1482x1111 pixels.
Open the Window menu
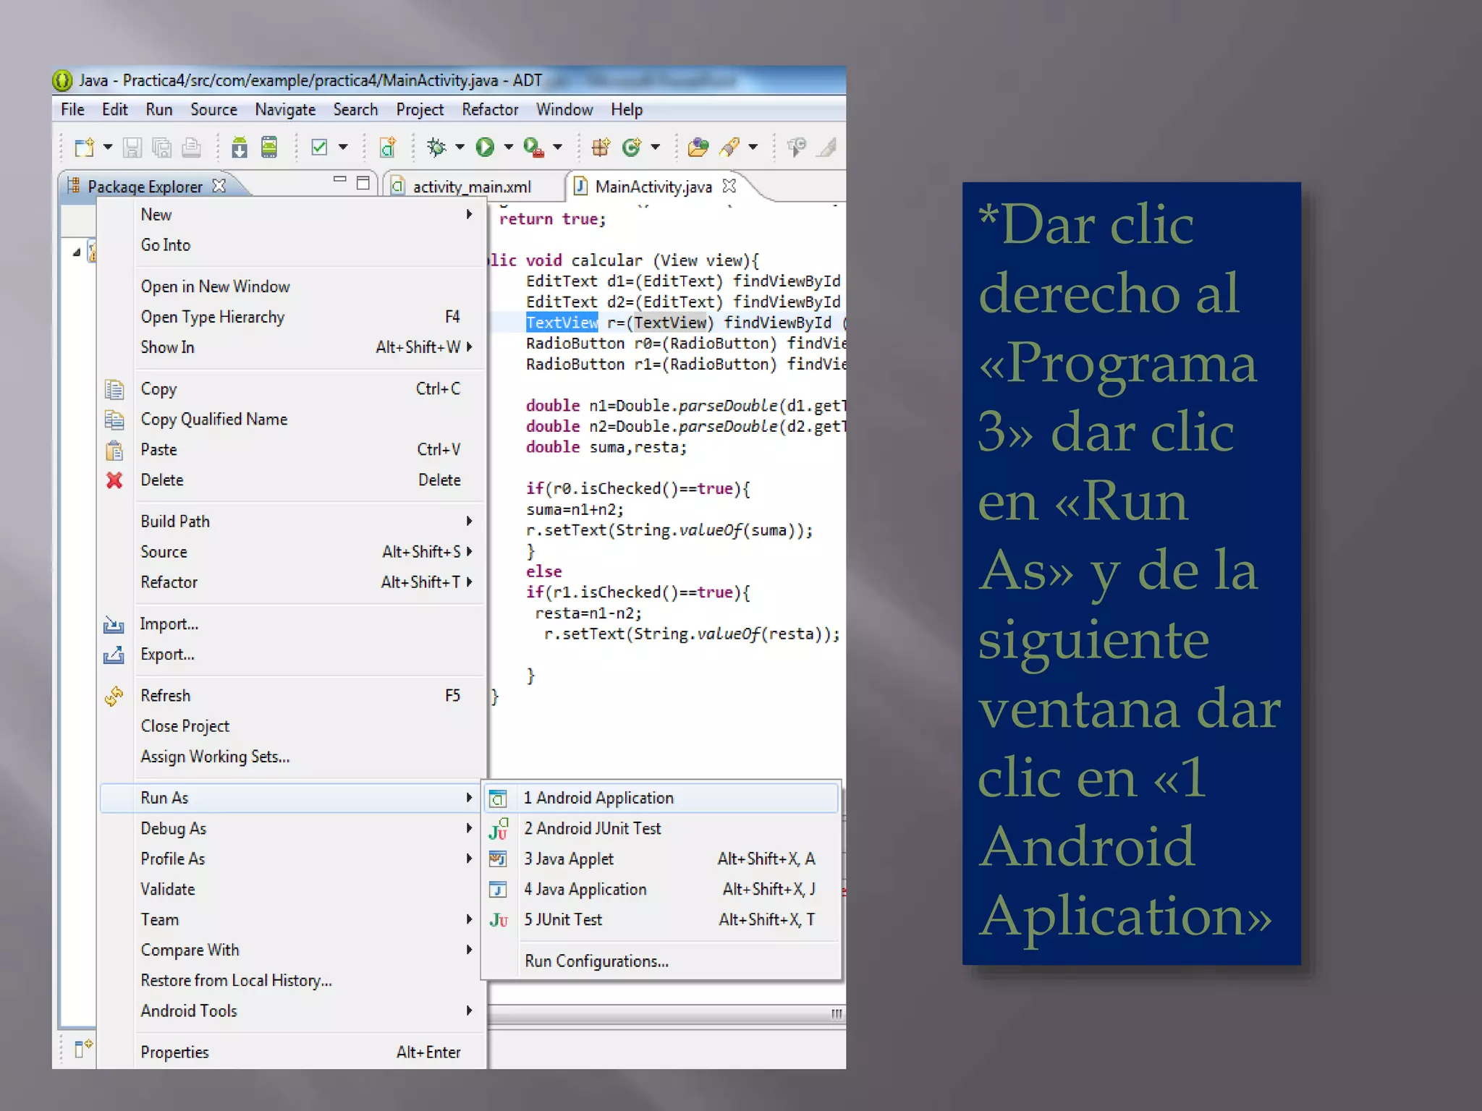coord(564,110)
